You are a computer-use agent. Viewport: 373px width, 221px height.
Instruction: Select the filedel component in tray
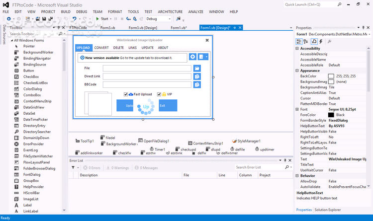[108, 138]
